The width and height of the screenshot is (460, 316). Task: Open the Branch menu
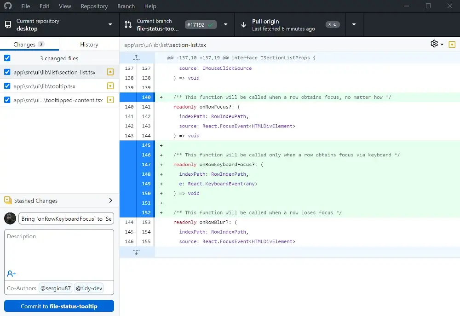[126, 6]
